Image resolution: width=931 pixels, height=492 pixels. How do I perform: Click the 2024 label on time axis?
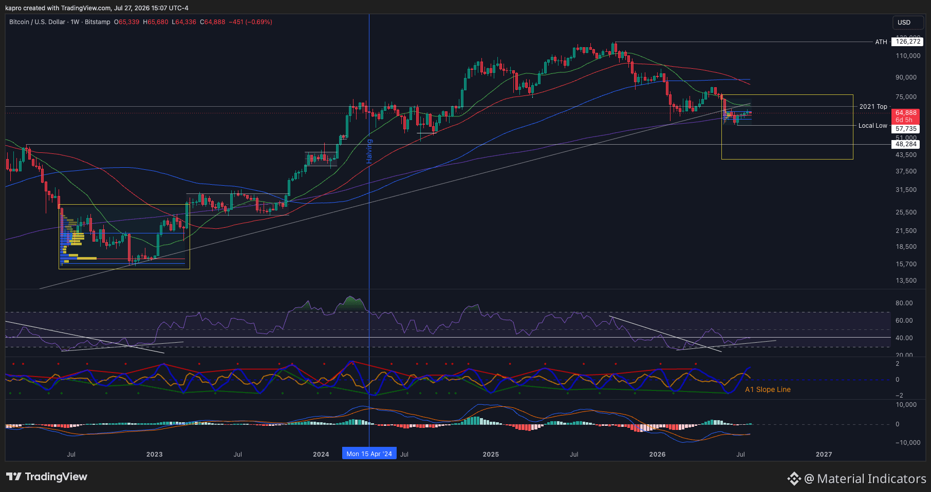(x=321, y=455)
